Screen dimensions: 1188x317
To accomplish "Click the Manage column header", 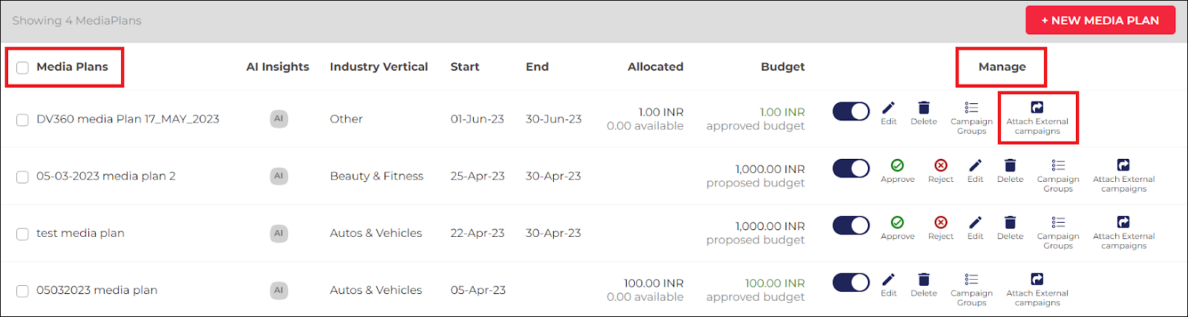I will pos(1002,67).
